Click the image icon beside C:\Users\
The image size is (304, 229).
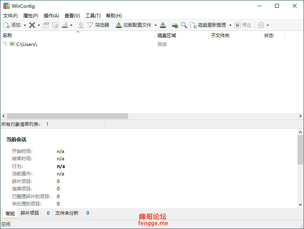click(12, 44)
